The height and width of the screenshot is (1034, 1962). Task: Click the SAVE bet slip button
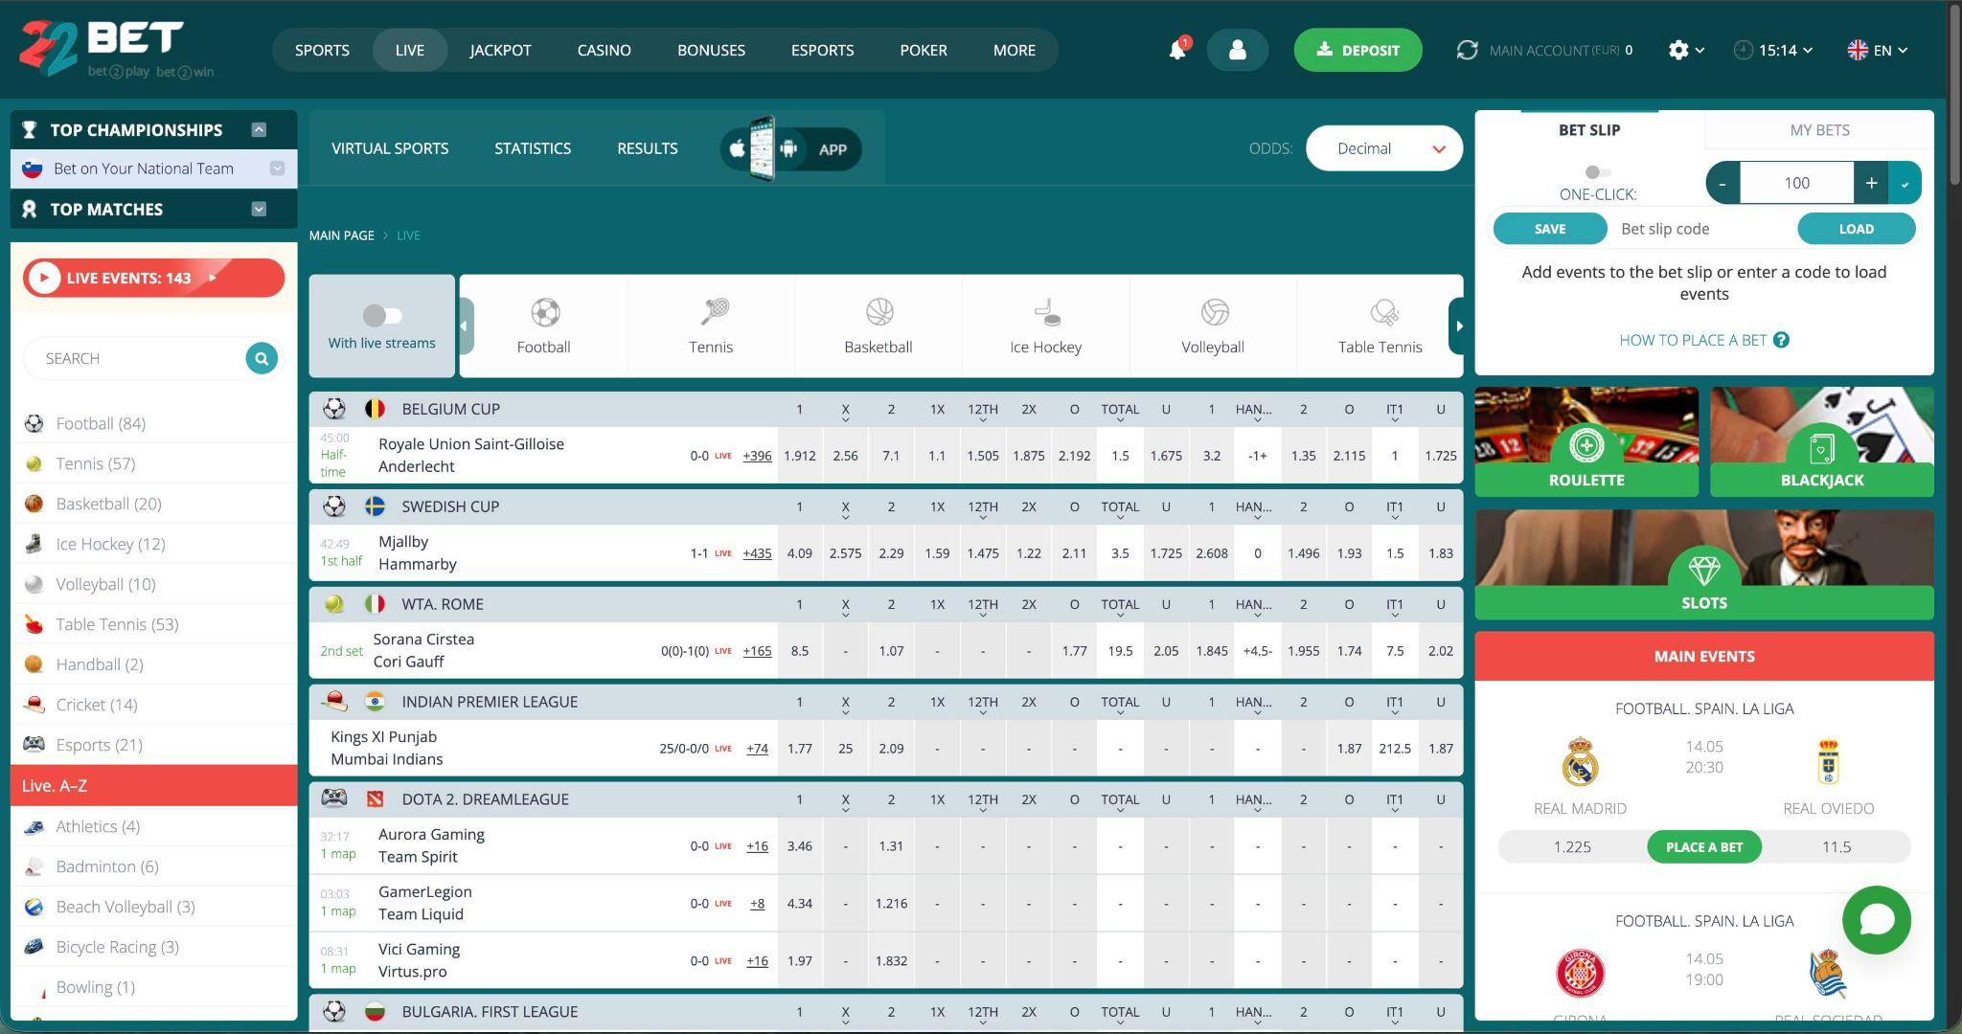[x=1549, y=229]
